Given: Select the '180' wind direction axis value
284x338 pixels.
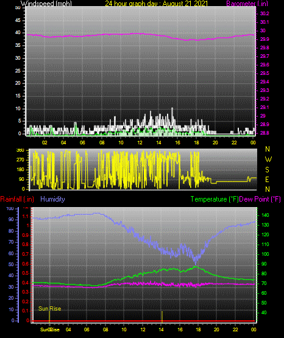Looking at the screenshot, I should tap(20, 170).
